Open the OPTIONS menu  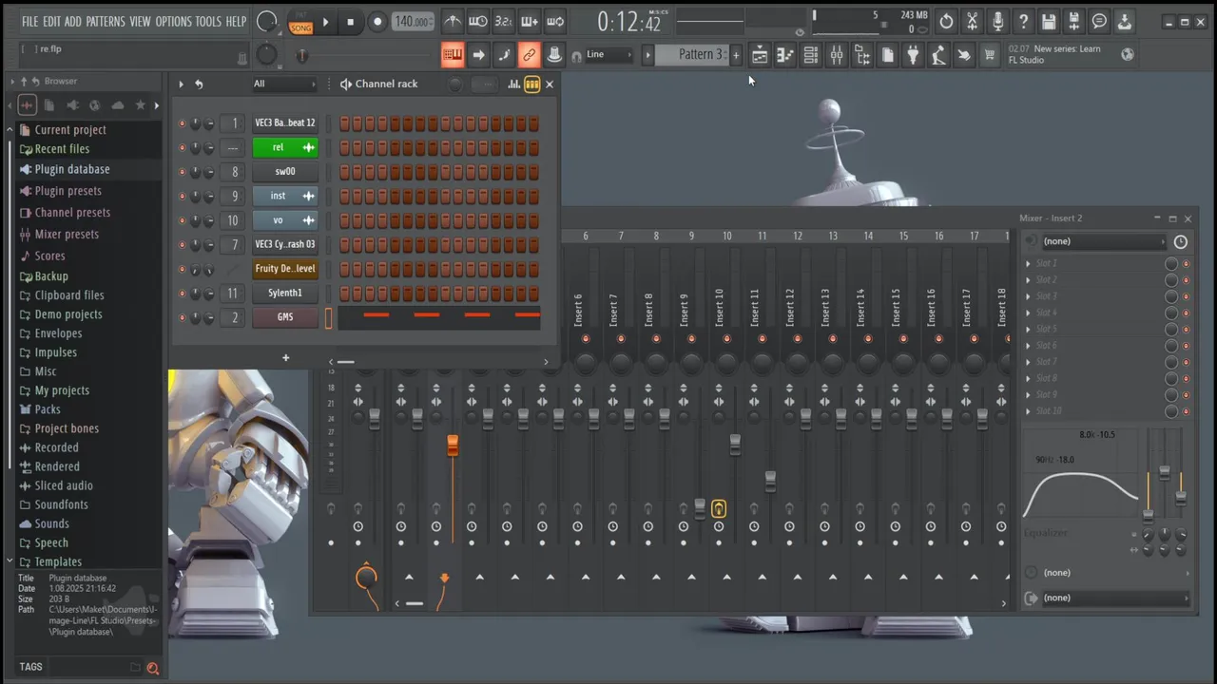point(173,21)
